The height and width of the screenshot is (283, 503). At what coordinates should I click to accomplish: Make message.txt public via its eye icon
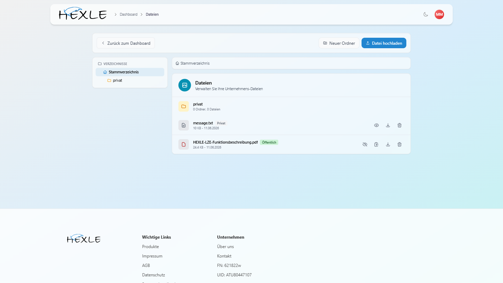(376, 125)
